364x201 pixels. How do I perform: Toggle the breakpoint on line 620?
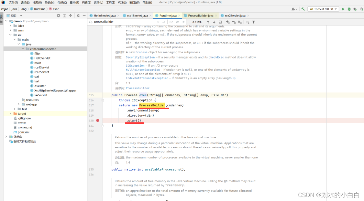point(98,121)
